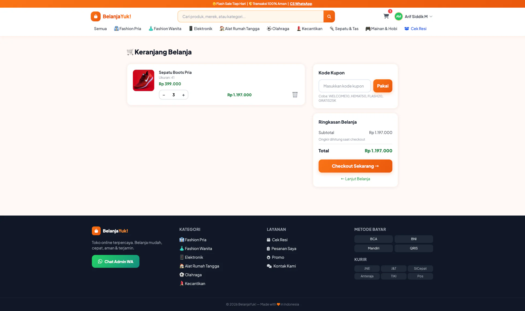Delete Sepatu Boots Pria with trash icon
The height and width of the screenshot is (311, 525).
point(295,95)
